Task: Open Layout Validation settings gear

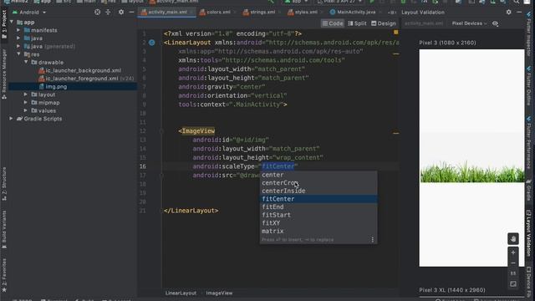Action: [509, 13]
